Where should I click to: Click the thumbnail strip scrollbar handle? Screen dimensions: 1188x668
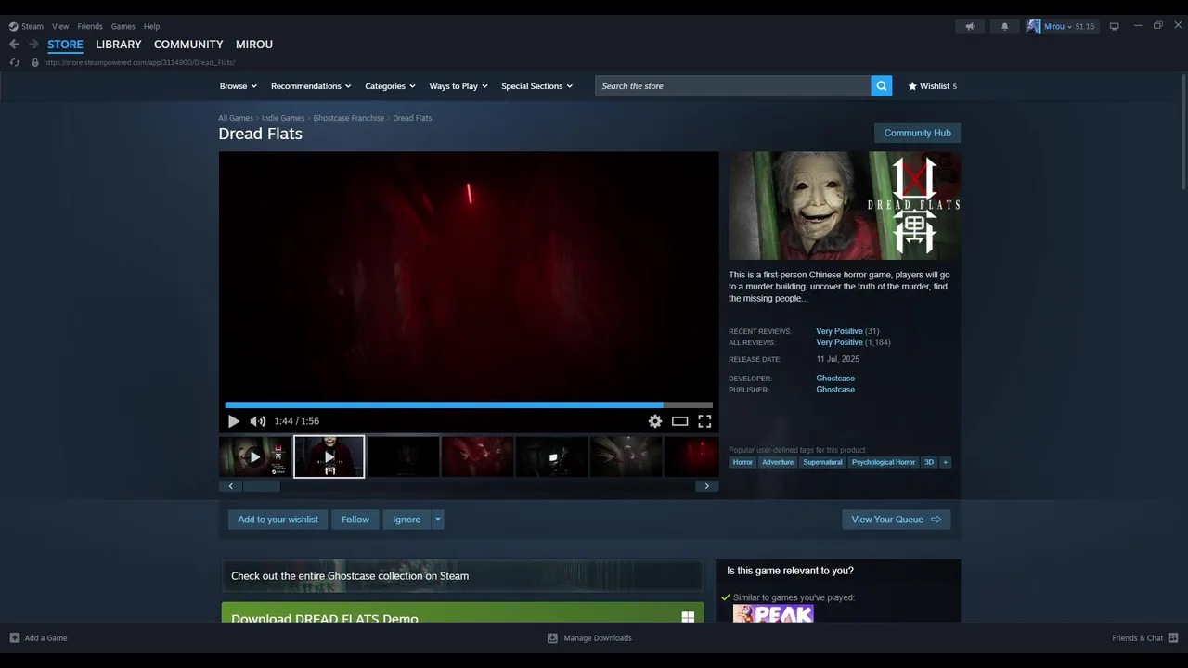pyautogui.click(x=261, y=486)
